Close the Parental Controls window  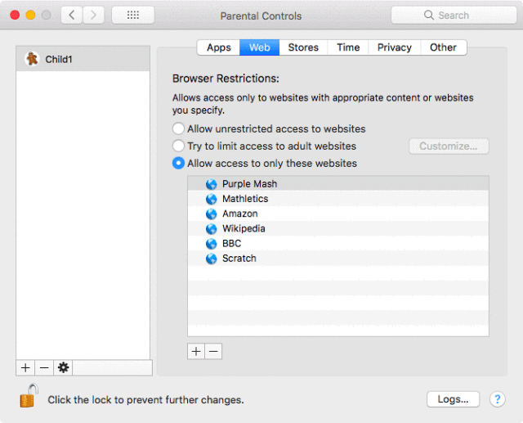point(15,15)
